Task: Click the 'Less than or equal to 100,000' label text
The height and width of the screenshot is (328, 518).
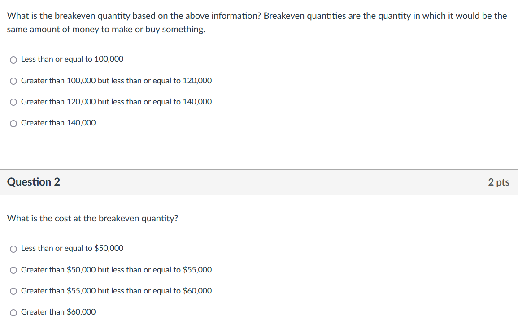Action: (72, 59)
